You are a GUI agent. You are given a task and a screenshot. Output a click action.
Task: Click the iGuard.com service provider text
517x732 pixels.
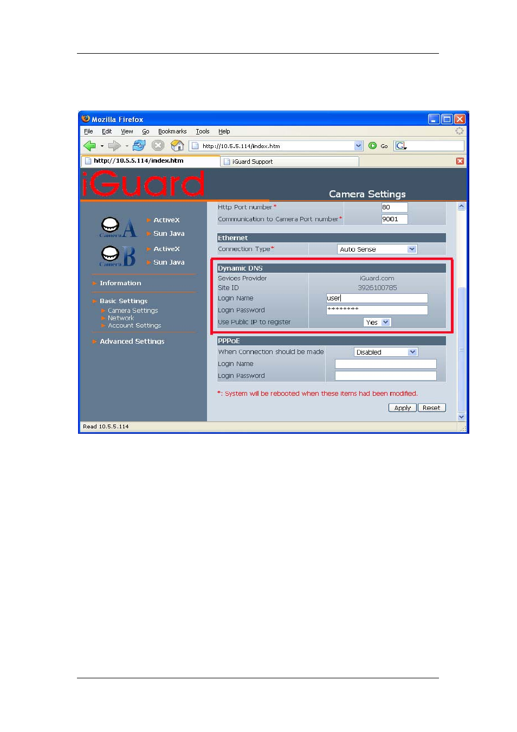[x=377, y=278]
